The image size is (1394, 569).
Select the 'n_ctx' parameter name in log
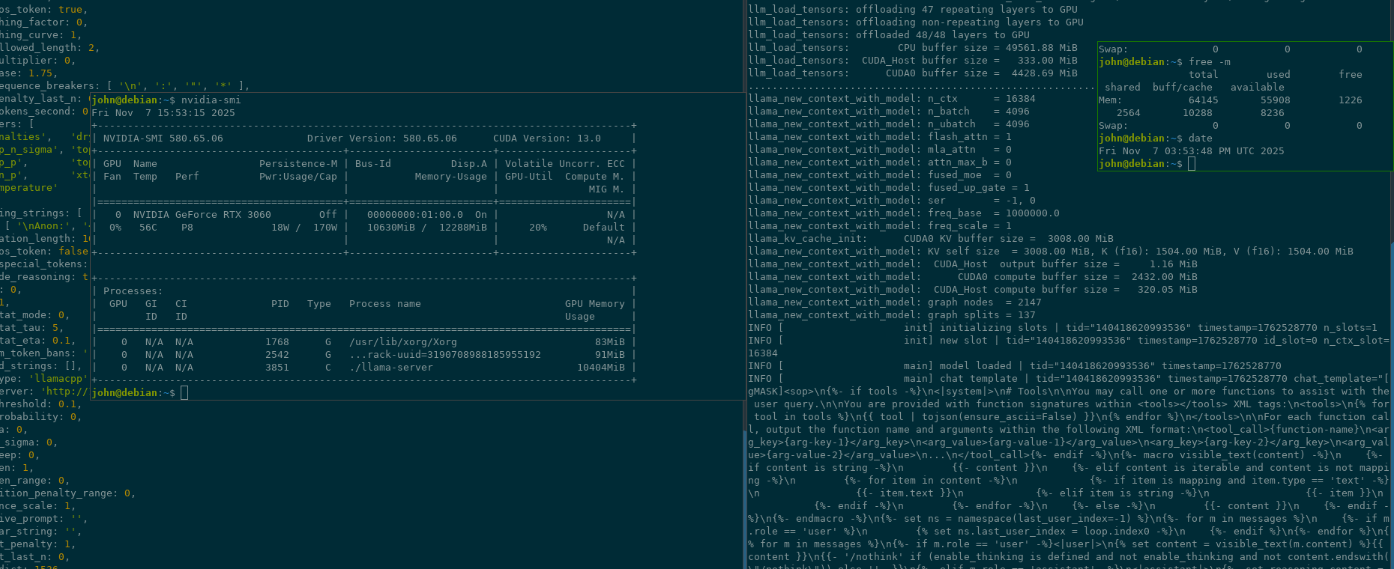click(943, 99)
